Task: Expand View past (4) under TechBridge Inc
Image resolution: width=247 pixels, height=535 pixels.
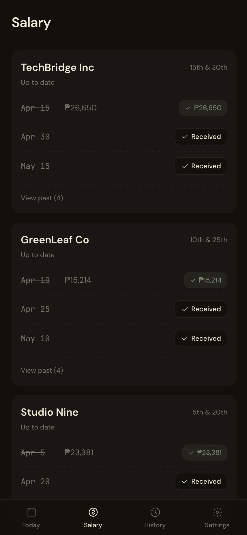Action: click(x=42, y=198)
